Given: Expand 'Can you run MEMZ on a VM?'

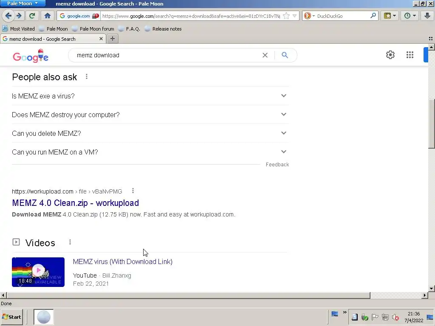Looking at the screenshot, I should pyautogui.click(x=150, y=152).
